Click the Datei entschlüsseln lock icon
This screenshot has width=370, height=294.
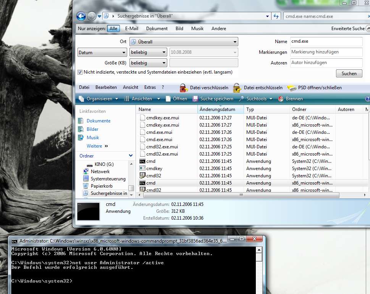pyautogui.click(x=237, y=88)
